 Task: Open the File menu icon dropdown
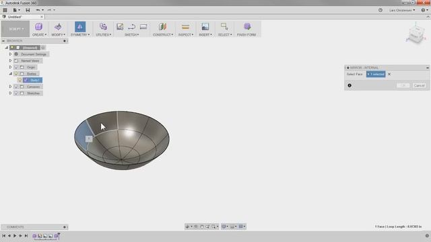pos(16,10)
